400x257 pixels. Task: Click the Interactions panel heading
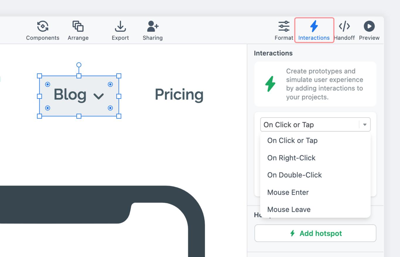pyautogui.click(x=273, y=53)
